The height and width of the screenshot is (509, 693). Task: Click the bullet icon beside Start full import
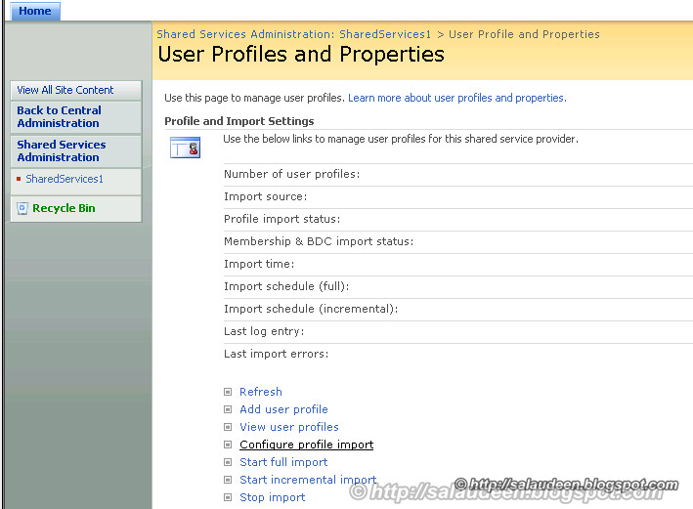pos(228,463)
